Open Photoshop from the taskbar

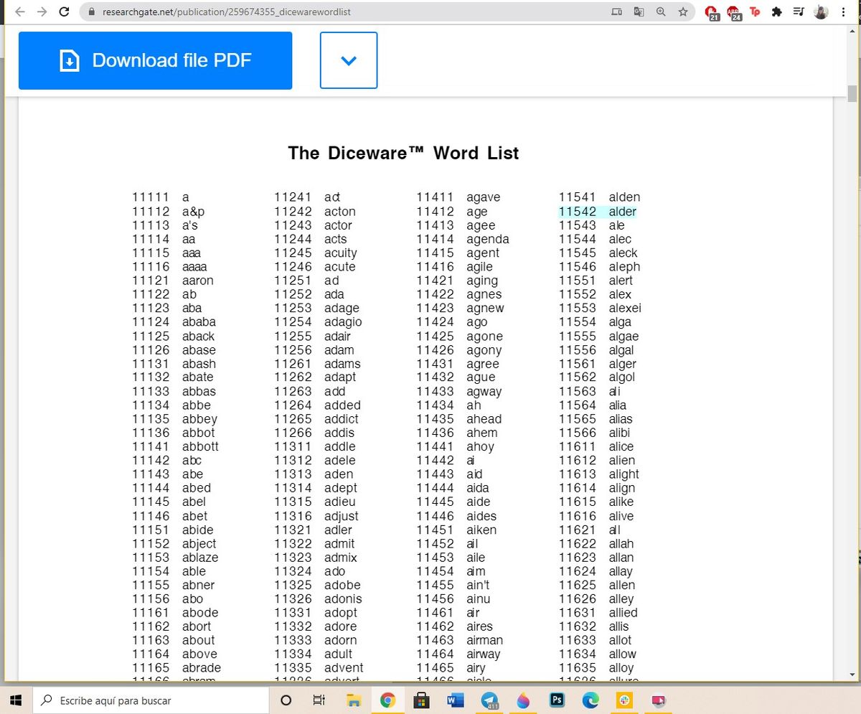point(557,700)
